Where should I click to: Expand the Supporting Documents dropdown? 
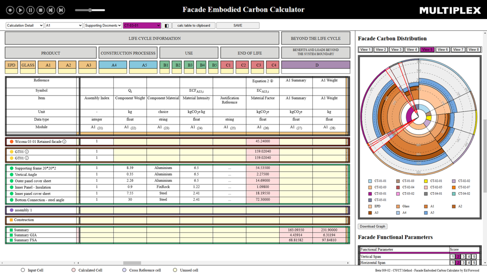click(x=103, y=26)
